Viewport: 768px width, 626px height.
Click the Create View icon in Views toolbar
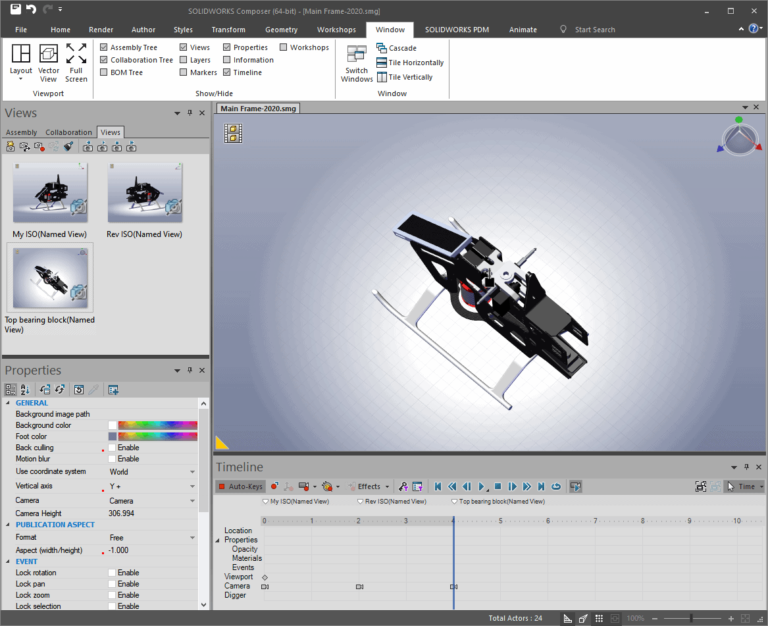click(11, 146)
